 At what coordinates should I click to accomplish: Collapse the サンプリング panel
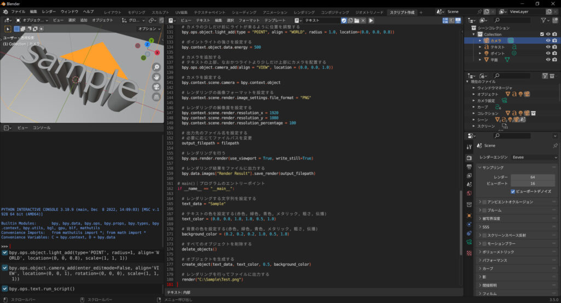point(517,168)
